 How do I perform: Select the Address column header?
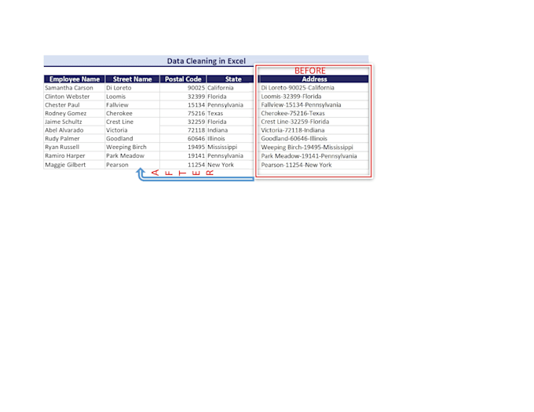(313, 79)
